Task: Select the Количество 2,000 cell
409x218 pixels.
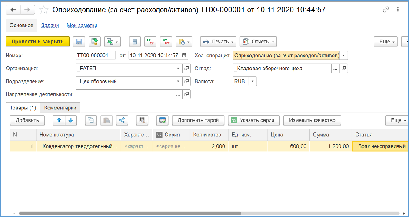Action: pos(209,146)
